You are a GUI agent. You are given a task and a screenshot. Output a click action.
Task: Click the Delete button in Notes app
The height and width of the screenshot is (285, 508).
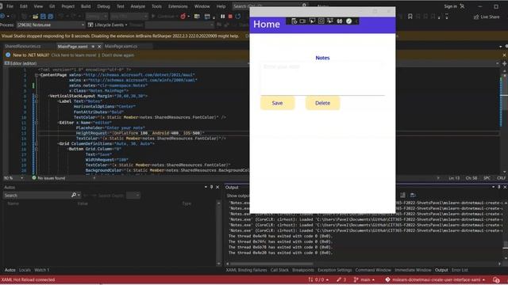(x=323, y=103)
